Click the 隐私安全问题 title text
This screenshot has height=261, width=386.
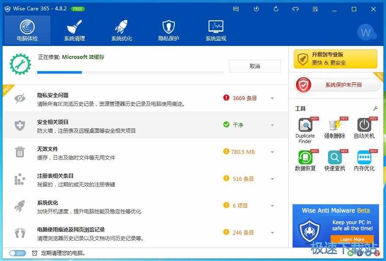pos(53,95)
